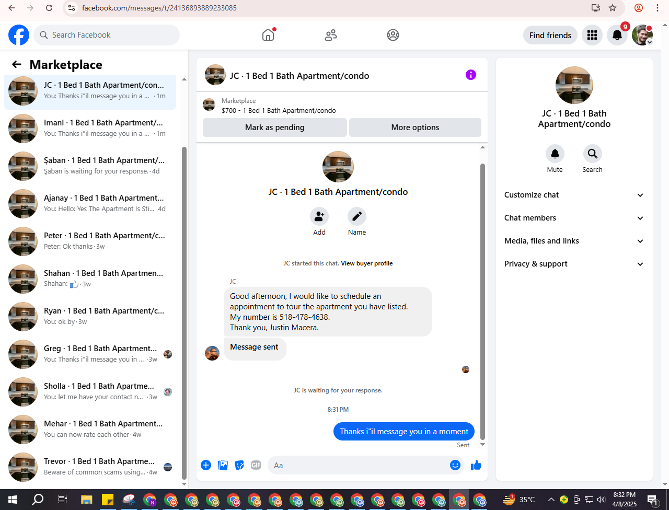
Task: Choose a GIF in composer
Action: pyautogui.click(x=256, y=465)
